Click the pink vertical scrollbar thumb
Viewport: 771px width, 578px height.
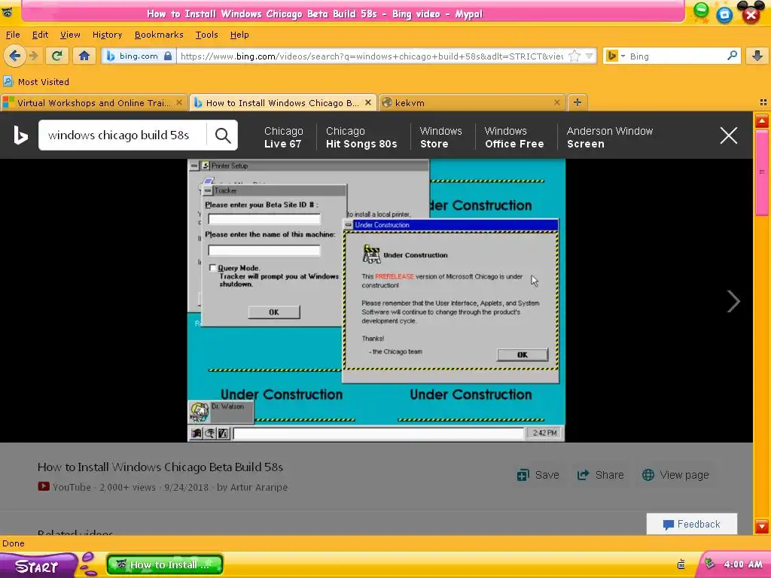click(762, 172)
